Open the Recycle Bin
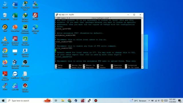Screen dimensions: 183x103 pos(5,17)
